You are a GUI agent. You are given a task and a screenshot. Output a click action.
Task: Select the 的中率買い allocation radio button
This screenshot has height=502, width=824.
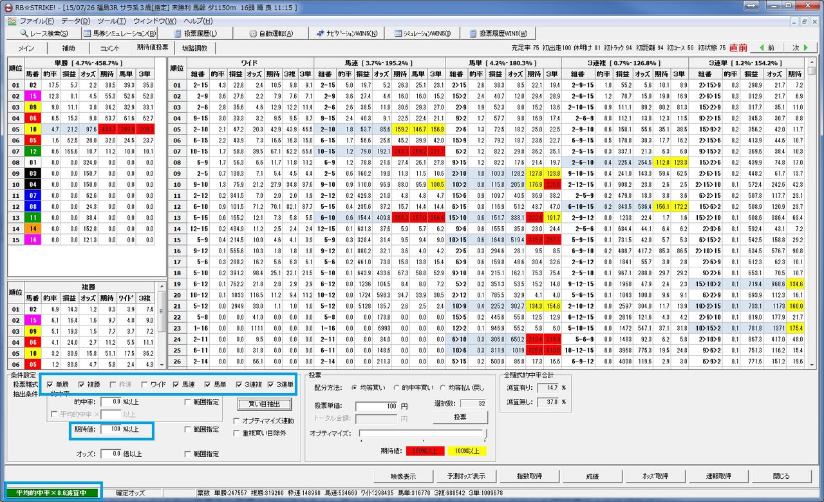click(x=414, y=388)
